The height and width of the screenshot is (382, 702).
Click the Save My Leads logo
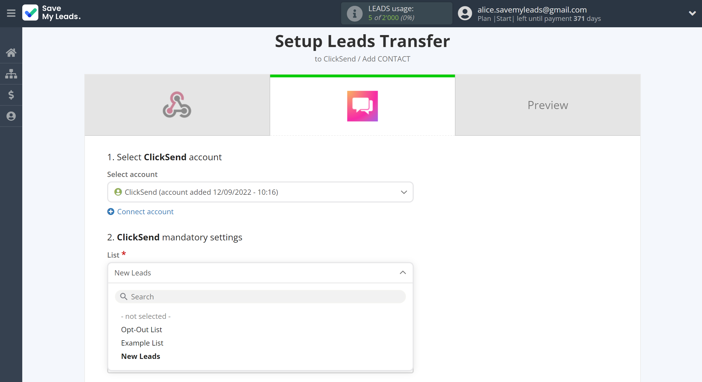(x=51, y=13)
